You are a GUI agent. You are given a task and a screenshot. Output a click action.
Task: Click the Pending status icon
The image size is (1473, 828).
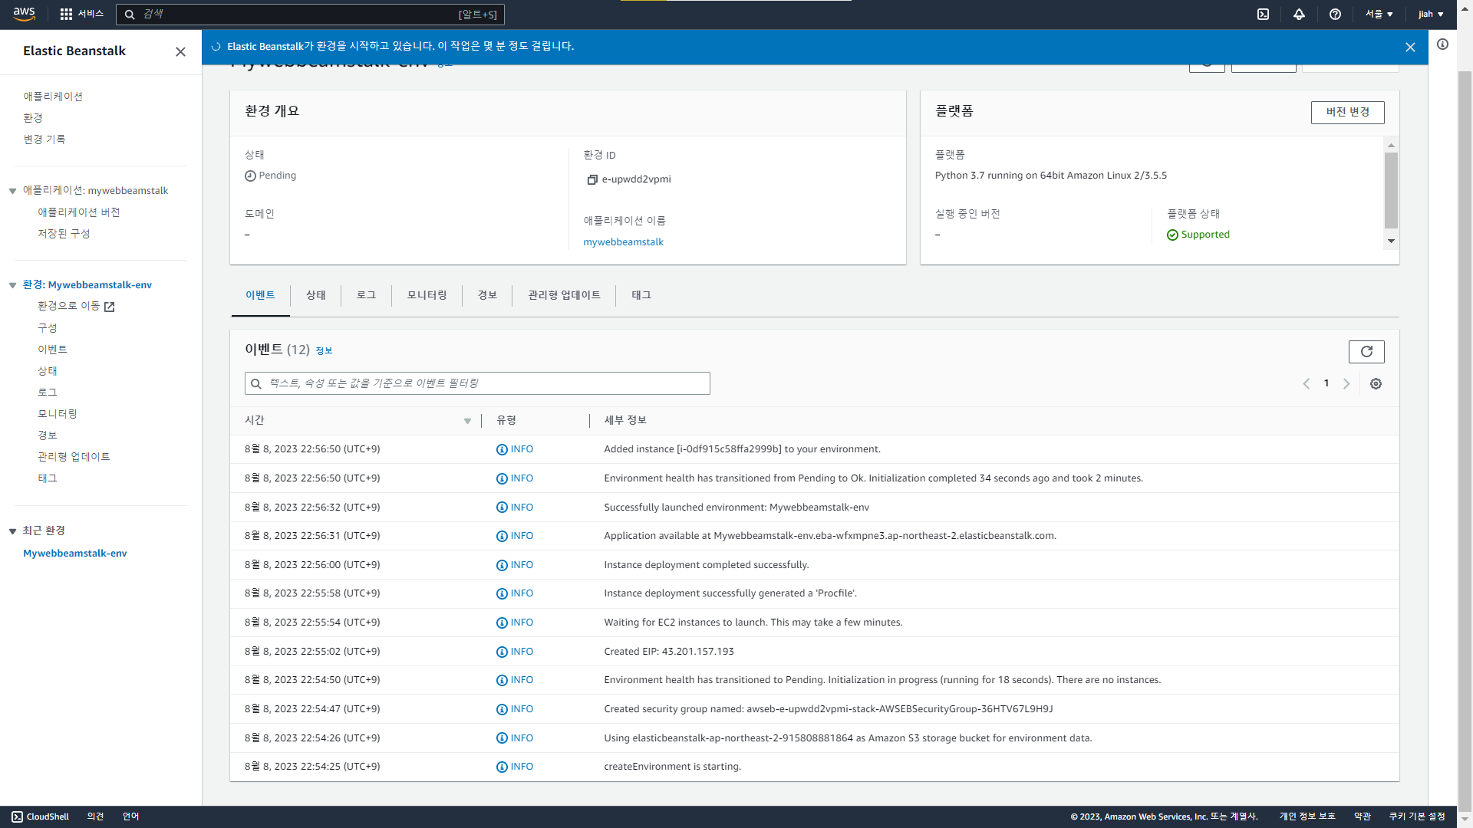[250, 176]
